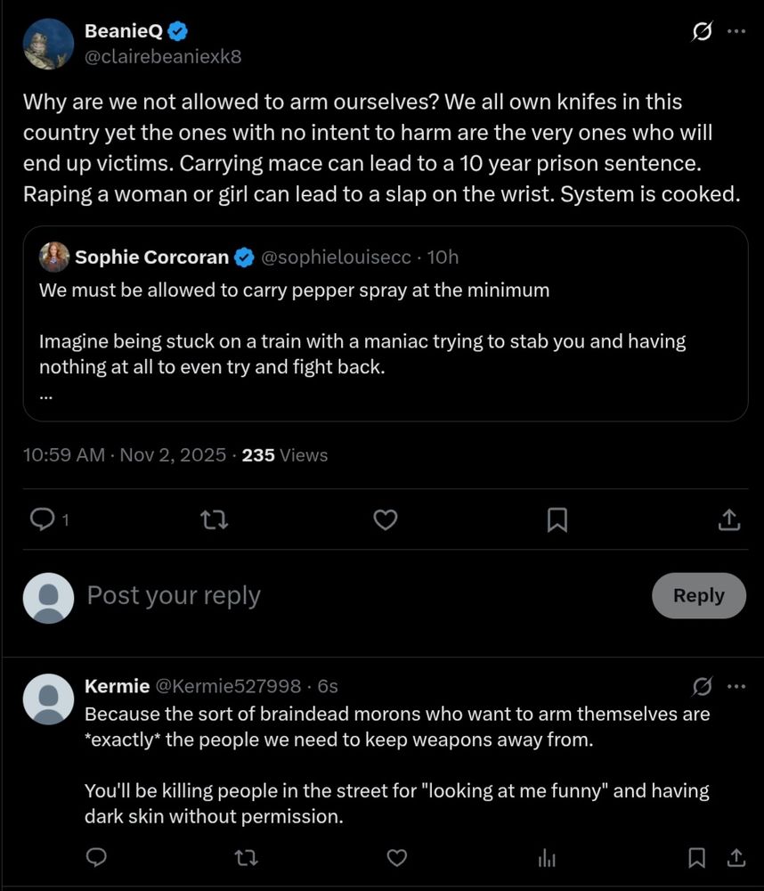This screenshot has height=891, width=764.
Task: Bookmark BeanieQ's main post
Action: (x=557, y=519)
